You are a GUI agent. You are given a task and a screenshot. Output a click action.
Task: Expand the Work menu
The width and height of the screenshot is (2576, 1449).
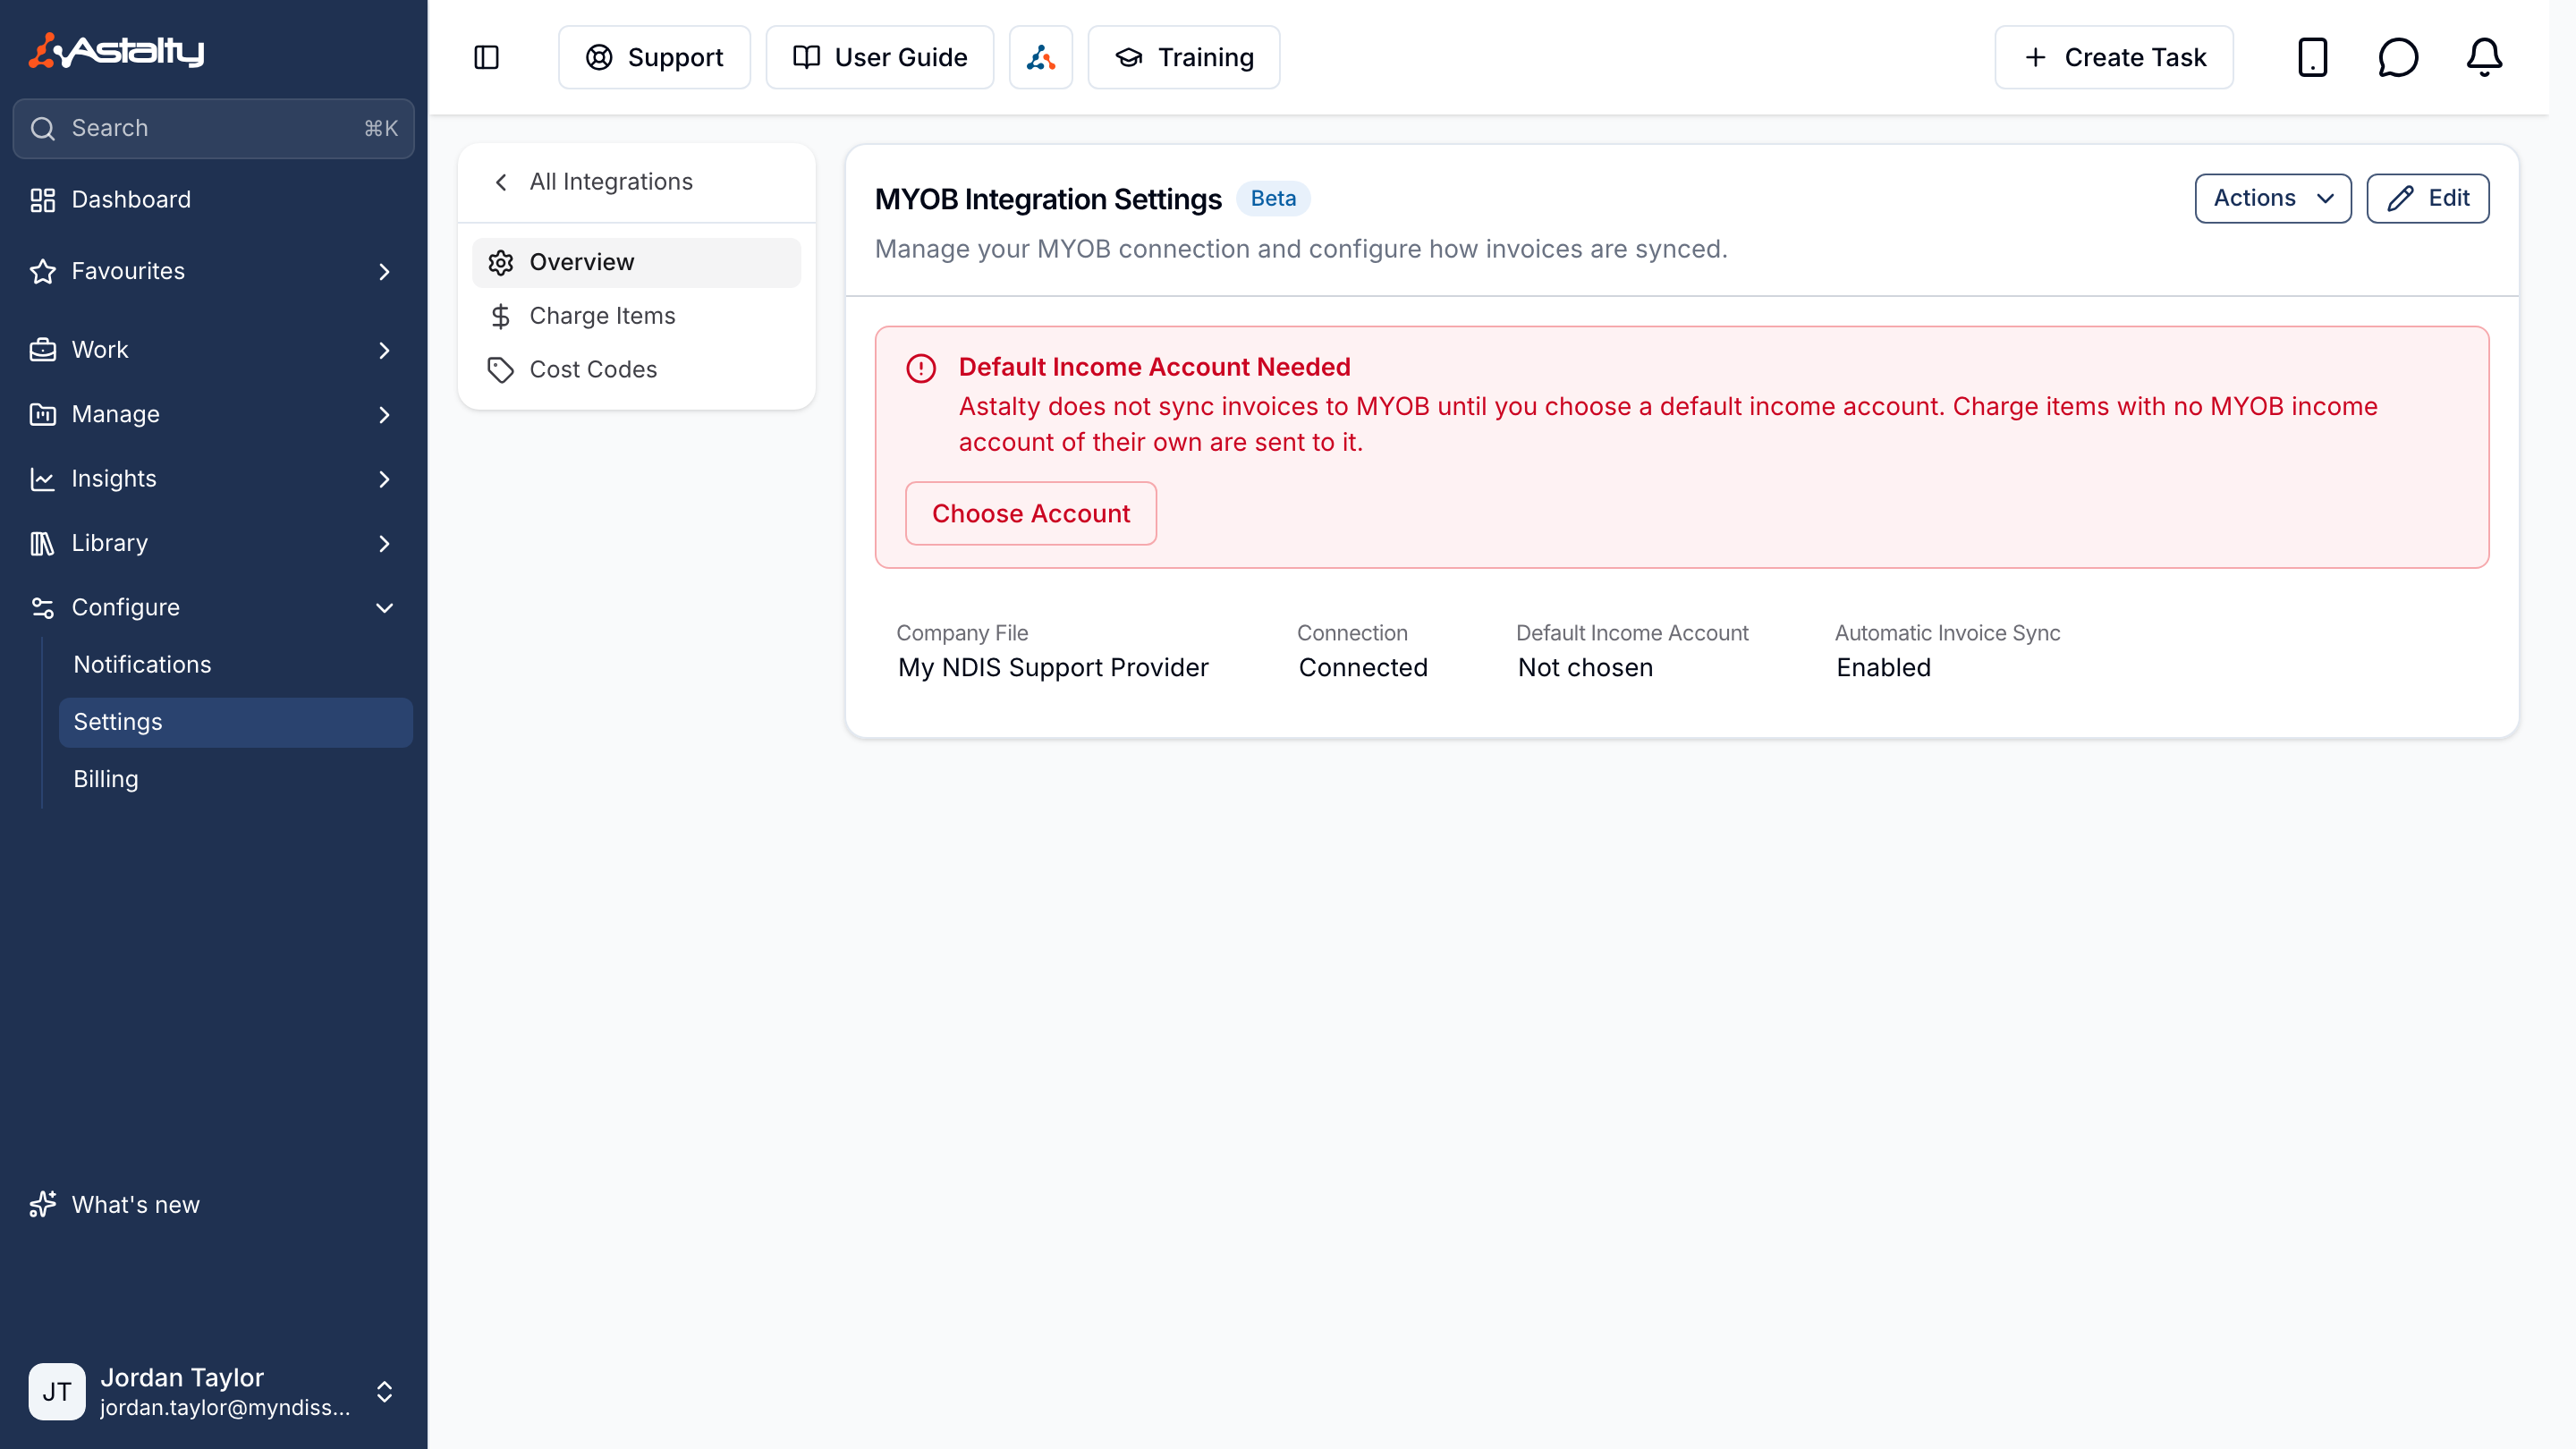tap(214, 350)
